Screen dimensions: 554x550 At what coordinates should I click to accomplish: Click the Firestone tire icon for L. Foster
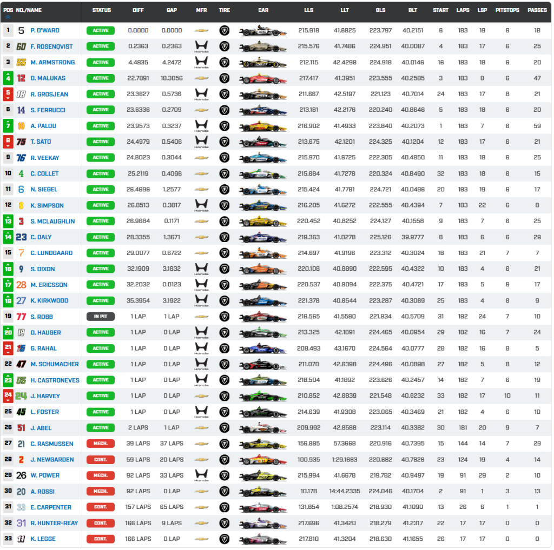tap(225, 412)
